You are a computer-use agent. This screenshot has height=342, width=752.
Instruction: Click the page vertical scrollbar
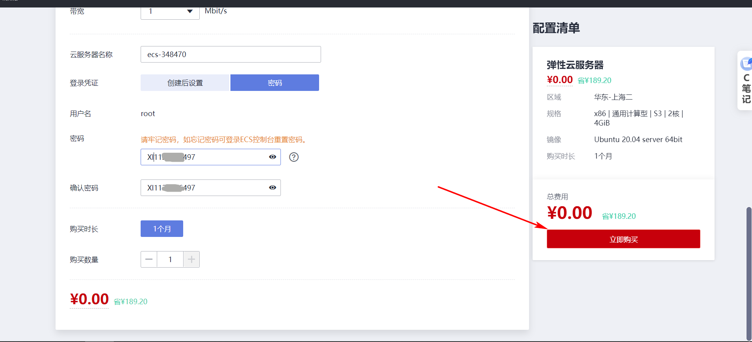749,274
